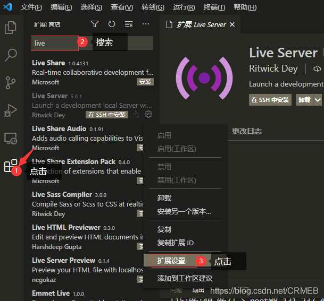This screenshot has width=324, height=301.
Task: Open the 转到(G) menu
Action: click(x=153, y=7)
